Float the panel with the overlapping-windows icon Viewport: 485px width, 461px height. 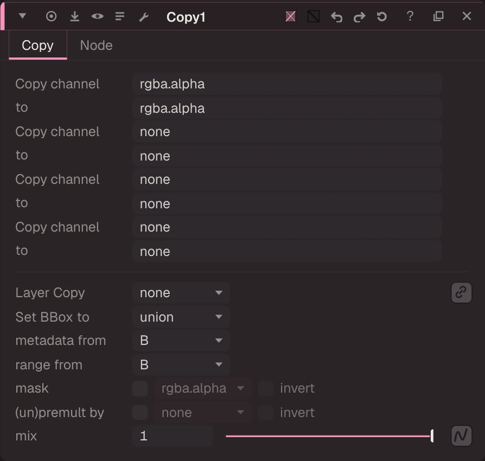[438, 16]
